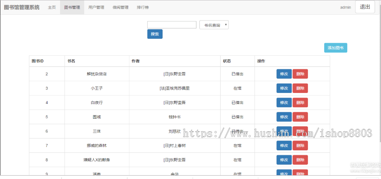Delete the 小王子 book entry
This screenshot has width=381, height=179.
pos(300,88)
